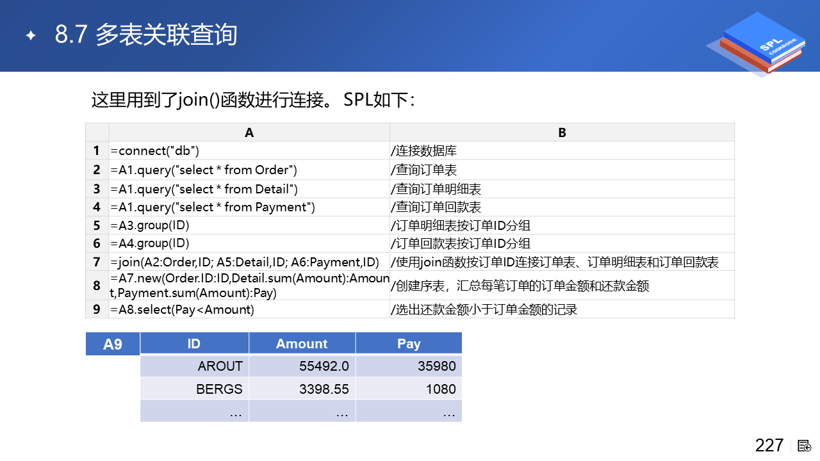820x461 pixels.
Task: Click the blue A9 result label
Action: pos(113,344)
